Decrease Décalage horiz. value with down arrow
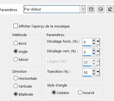 [94, 44]
